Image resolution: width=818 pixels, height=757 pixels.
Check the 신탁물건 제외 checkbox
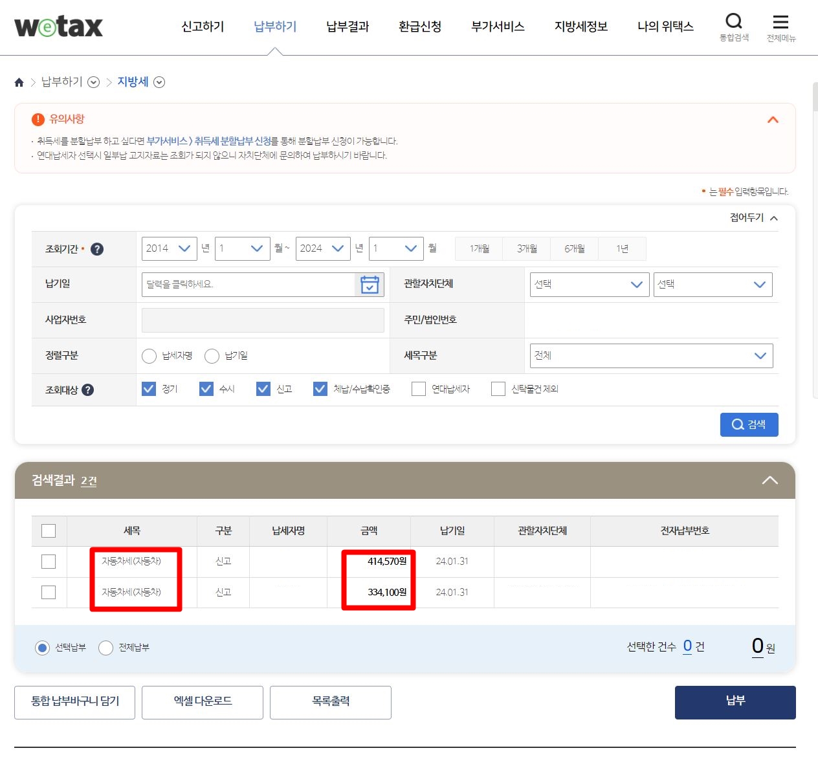click(498, 389)
